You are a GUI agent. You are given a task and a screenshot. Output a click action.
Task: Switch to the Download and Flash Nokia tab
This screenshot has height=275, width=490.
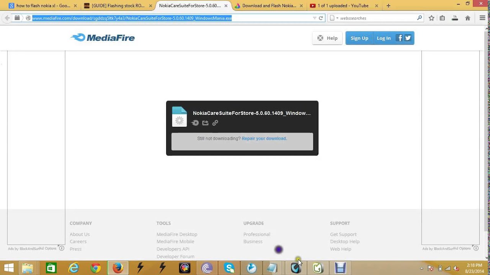269,6
